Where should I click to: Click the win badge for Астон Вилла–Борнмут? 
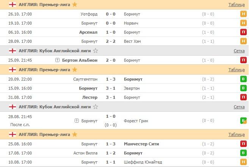point(244,153)
